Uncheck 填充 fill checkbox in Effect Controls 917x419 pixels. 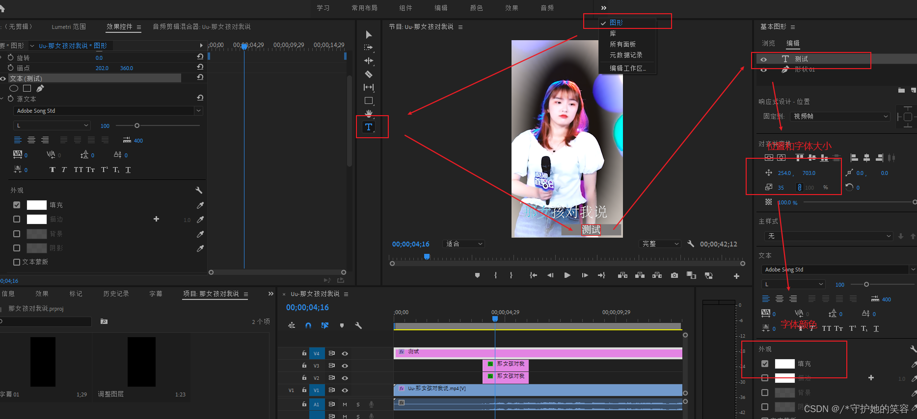(17, 205)
